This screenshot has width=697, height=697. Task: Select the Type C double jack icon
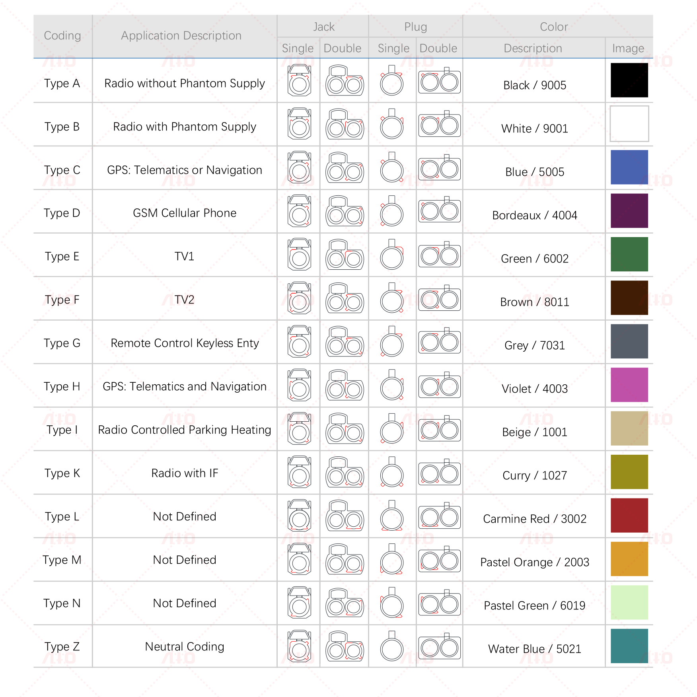pos(345,167)
